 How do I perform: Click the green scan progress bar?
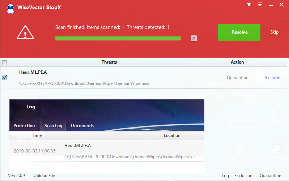point(118,38)
